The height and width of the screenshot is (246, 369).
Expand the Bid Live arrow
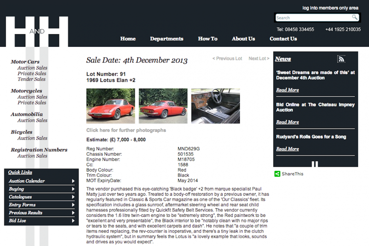pyautogui.click(x=73, y=221)
